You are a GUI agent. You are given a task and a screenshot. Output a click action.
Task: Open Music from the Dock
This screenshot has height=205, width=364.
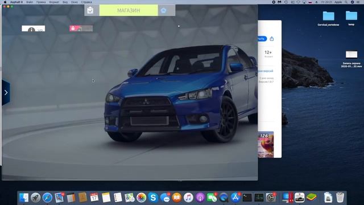coord(188,198)
